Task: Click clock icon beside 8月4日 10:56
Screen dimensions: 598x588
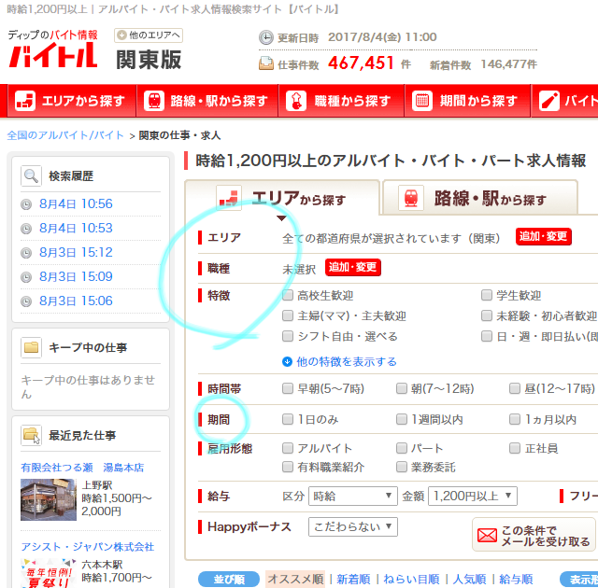Action: coord(26,205)
